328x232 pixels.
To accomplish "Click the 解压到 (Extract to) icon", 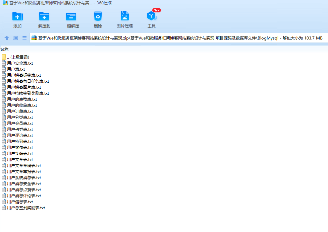I will point(44,16).
